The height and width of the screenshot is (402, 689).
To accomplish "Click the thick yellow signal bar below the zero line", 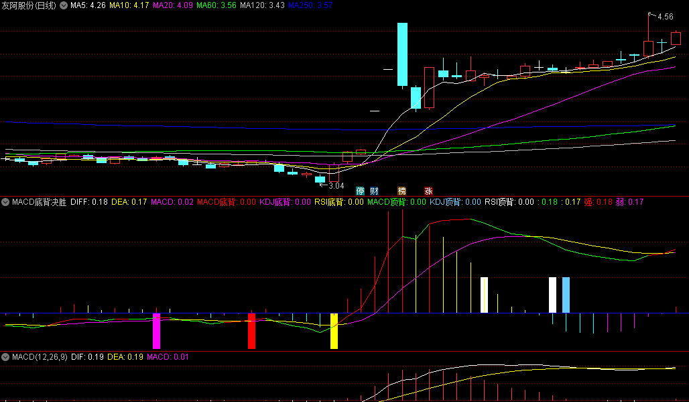I will coord(334,331).
